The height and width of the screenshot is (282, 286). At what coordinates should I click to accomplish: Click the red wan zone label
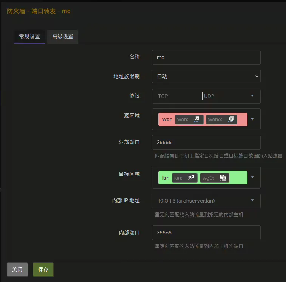pos(167,119)
